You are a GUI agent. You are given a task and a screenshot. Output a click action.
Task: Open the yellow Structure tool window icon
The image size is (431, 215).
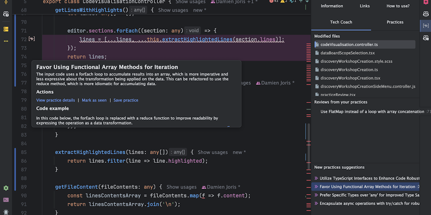[x=6, y=29]
